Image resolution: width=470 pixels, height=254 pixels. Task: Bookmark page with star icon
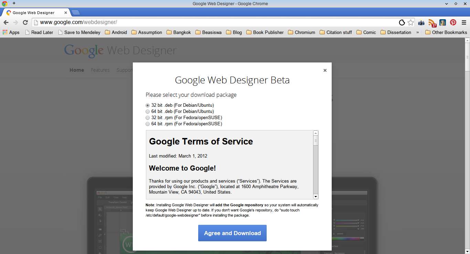click(x=410, y=23)
